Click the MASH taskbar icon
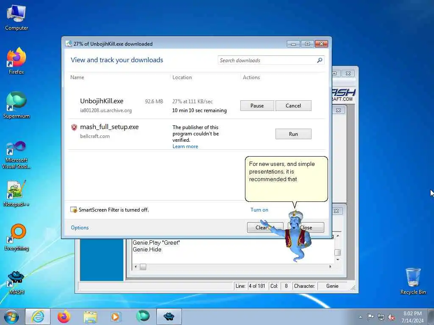The image size is (434, 325). (x=169, y=317)
